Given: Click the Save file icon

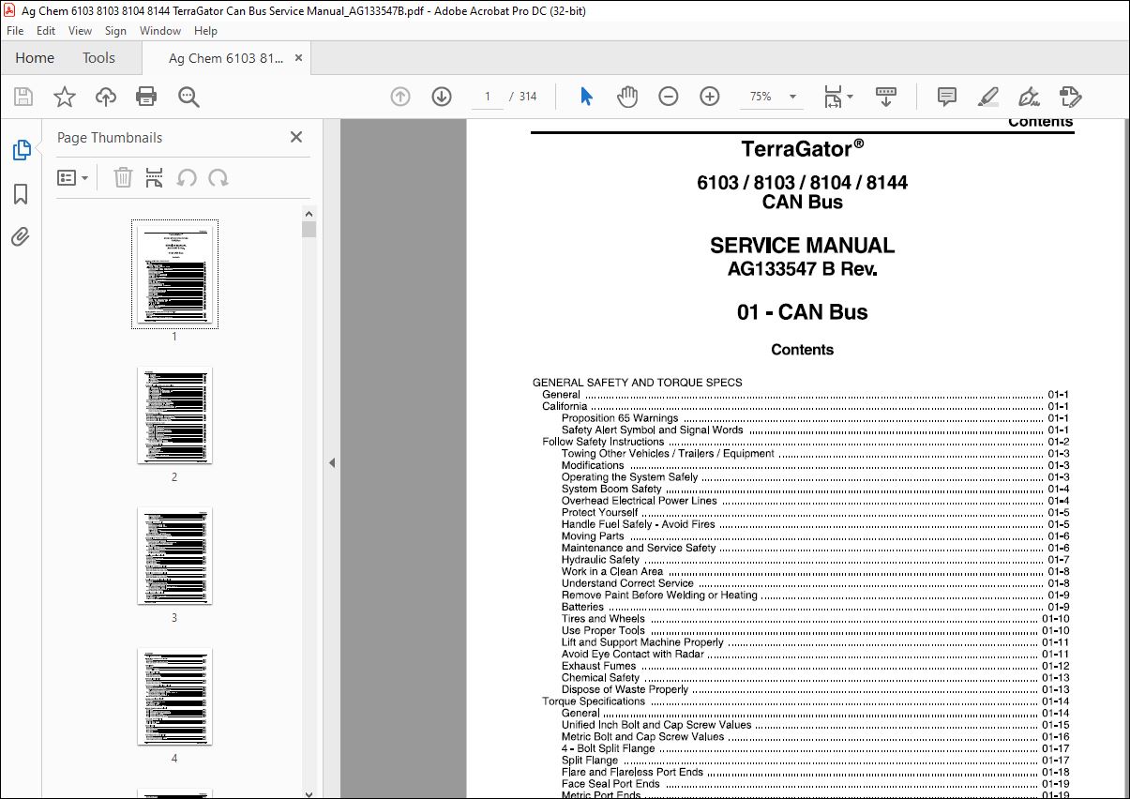Looking at the screenshot, I should point(23,97).
